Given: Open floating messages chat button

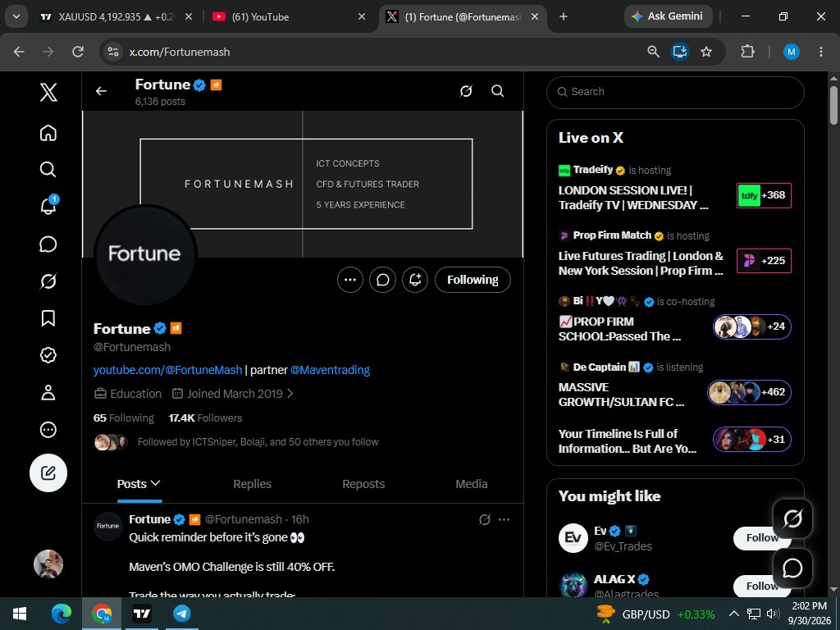Looking at the screenshot, I should coord(792,568).
